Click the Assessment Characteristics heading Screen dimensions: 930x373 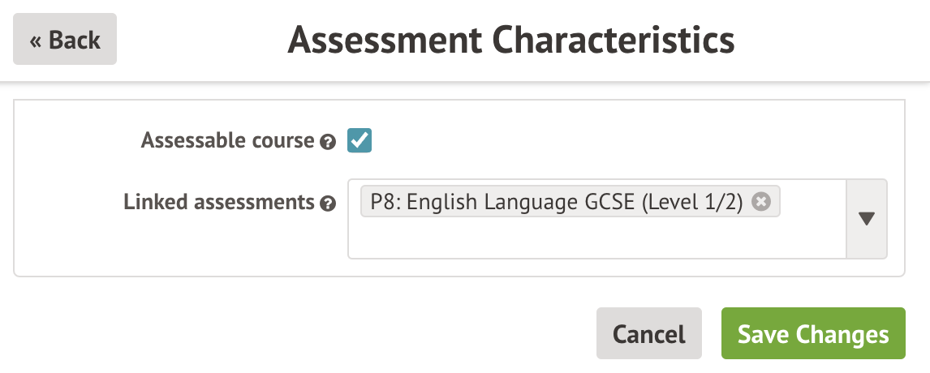(510, 39)
